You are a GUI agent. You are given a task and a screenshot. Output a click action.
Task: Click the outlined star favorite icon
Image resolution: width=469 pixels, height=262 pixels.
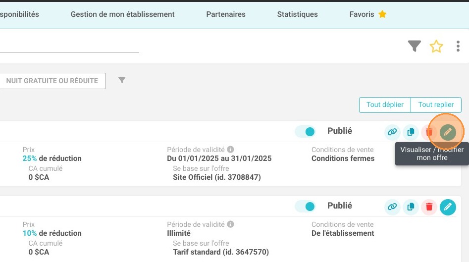(x=436, y=47)
